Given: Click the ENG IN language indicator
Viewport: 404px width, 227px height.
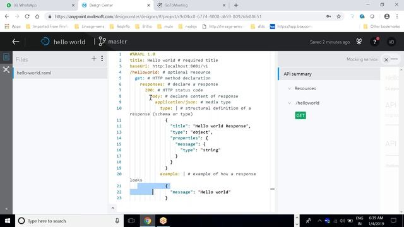Looking at the screenshot, I should coord(359,221).
